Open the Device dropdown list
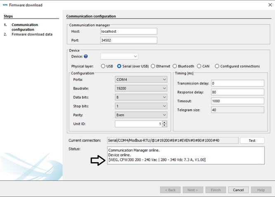Image resolution: width=275 pixels, height=197 pixels. 119,56
